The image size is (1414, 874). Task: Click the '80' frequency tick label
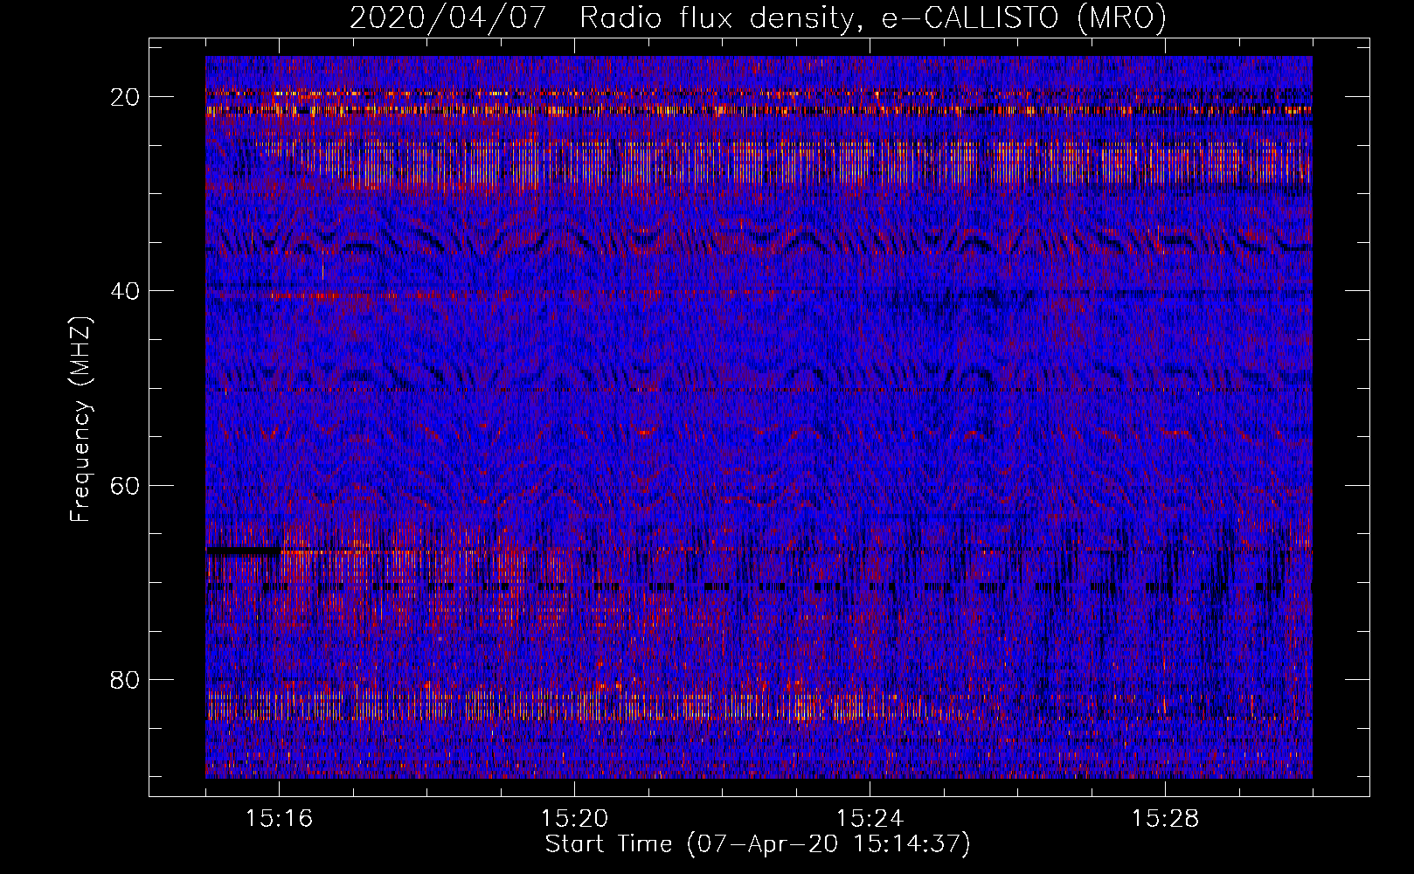(x=126, y=679)
